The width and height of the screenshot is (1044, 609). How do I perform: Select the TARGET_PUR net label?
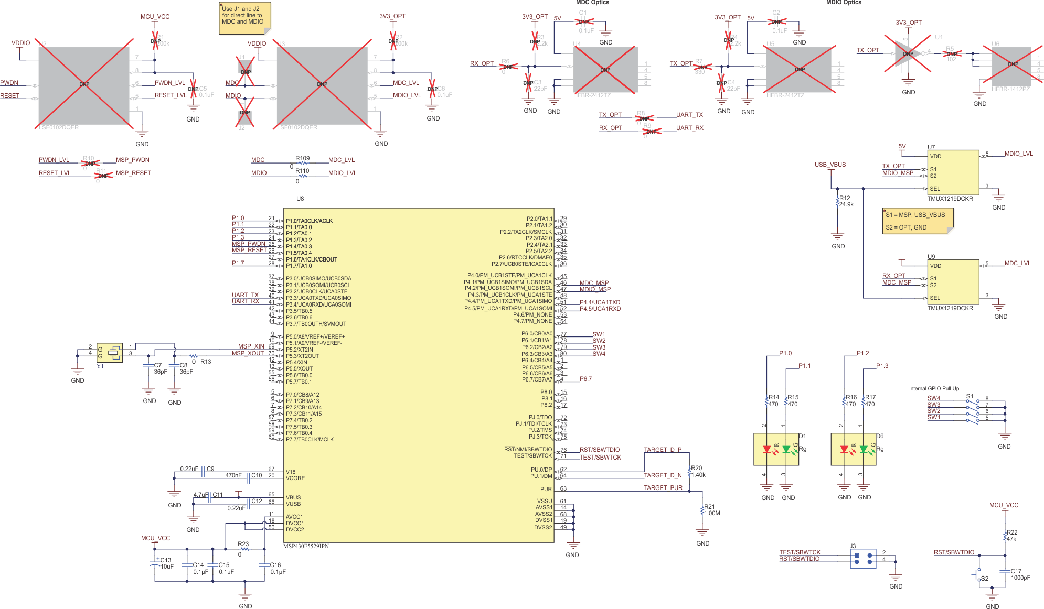664,488
